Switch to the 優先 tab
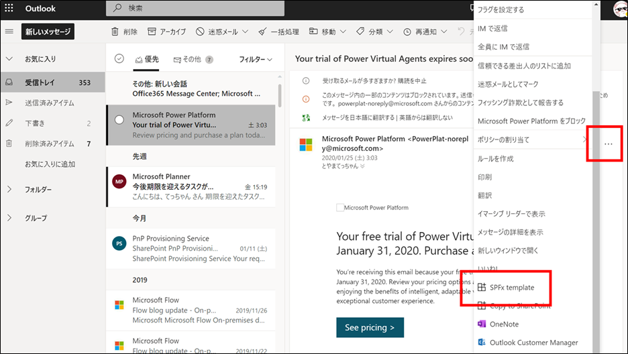 (x=147, y=59)
